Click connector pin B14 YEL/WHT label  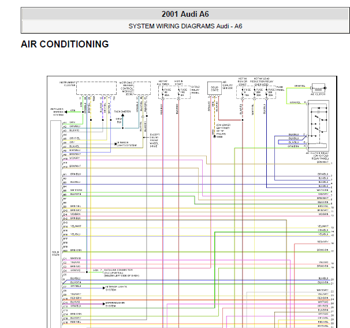(76, 226)
